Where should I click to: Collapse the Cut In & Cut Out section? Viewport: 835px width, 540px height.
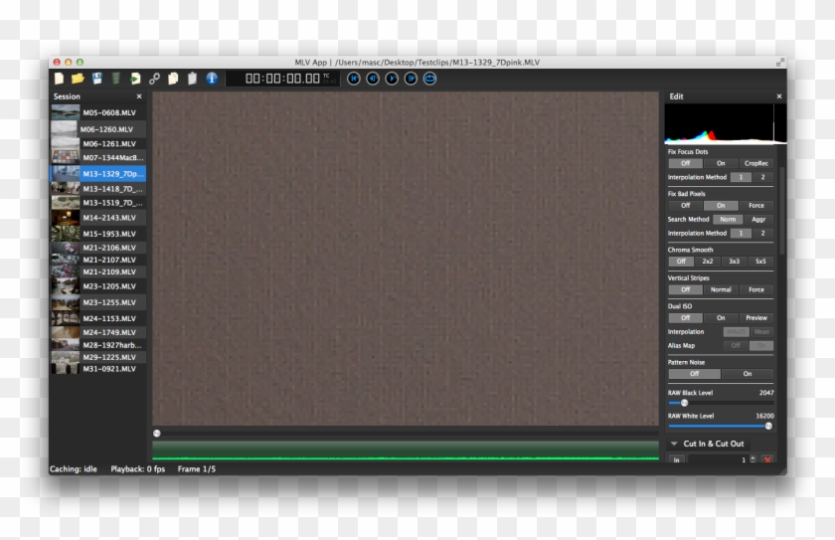674,444
